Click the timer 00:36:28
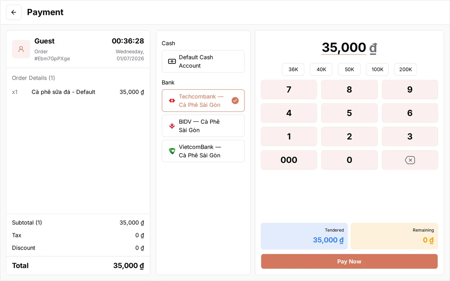 tap(128, 41)
